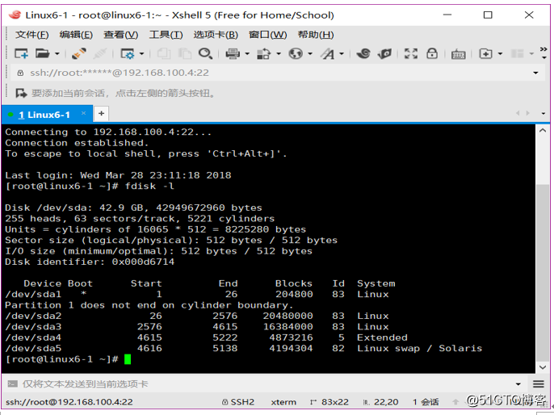Click the xterm status bar entry

tap(283, 402)
